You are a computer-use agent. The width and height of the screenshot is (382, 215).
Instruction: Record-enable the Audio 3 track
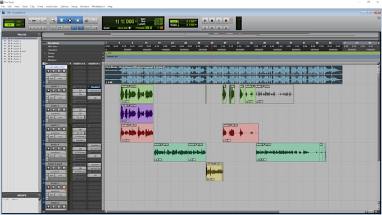point(48,129)
